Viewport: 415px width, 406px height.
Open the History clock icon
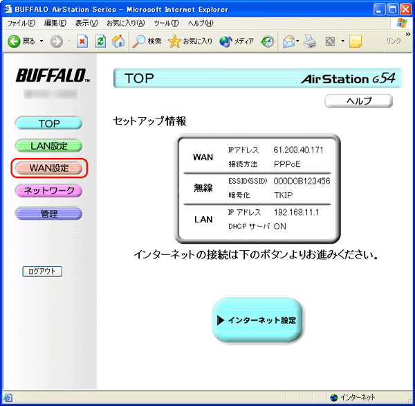click(x=267, y=42)
